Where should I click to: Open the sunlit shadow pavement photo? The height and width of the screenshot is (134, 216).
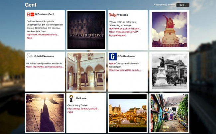click(45, 113)
